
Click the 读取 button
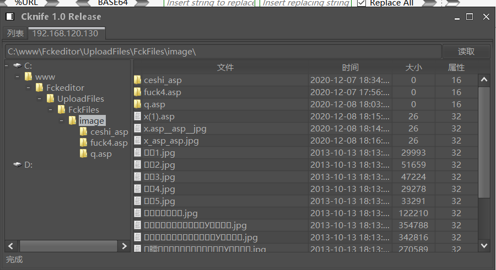pos(466,52)
